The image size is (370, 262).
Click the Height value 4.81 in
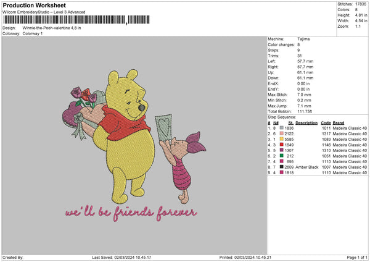(x=361, y=15)
